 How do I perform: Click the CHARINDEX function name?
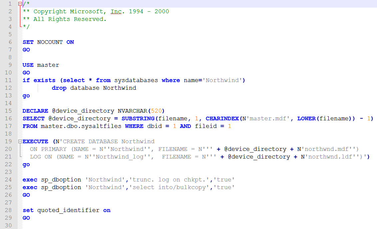(x=222, y=119)
